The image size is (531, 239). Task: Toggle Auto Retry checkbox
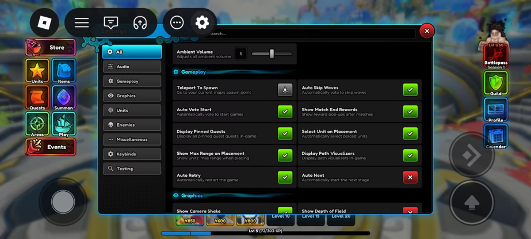coord(285,177)
